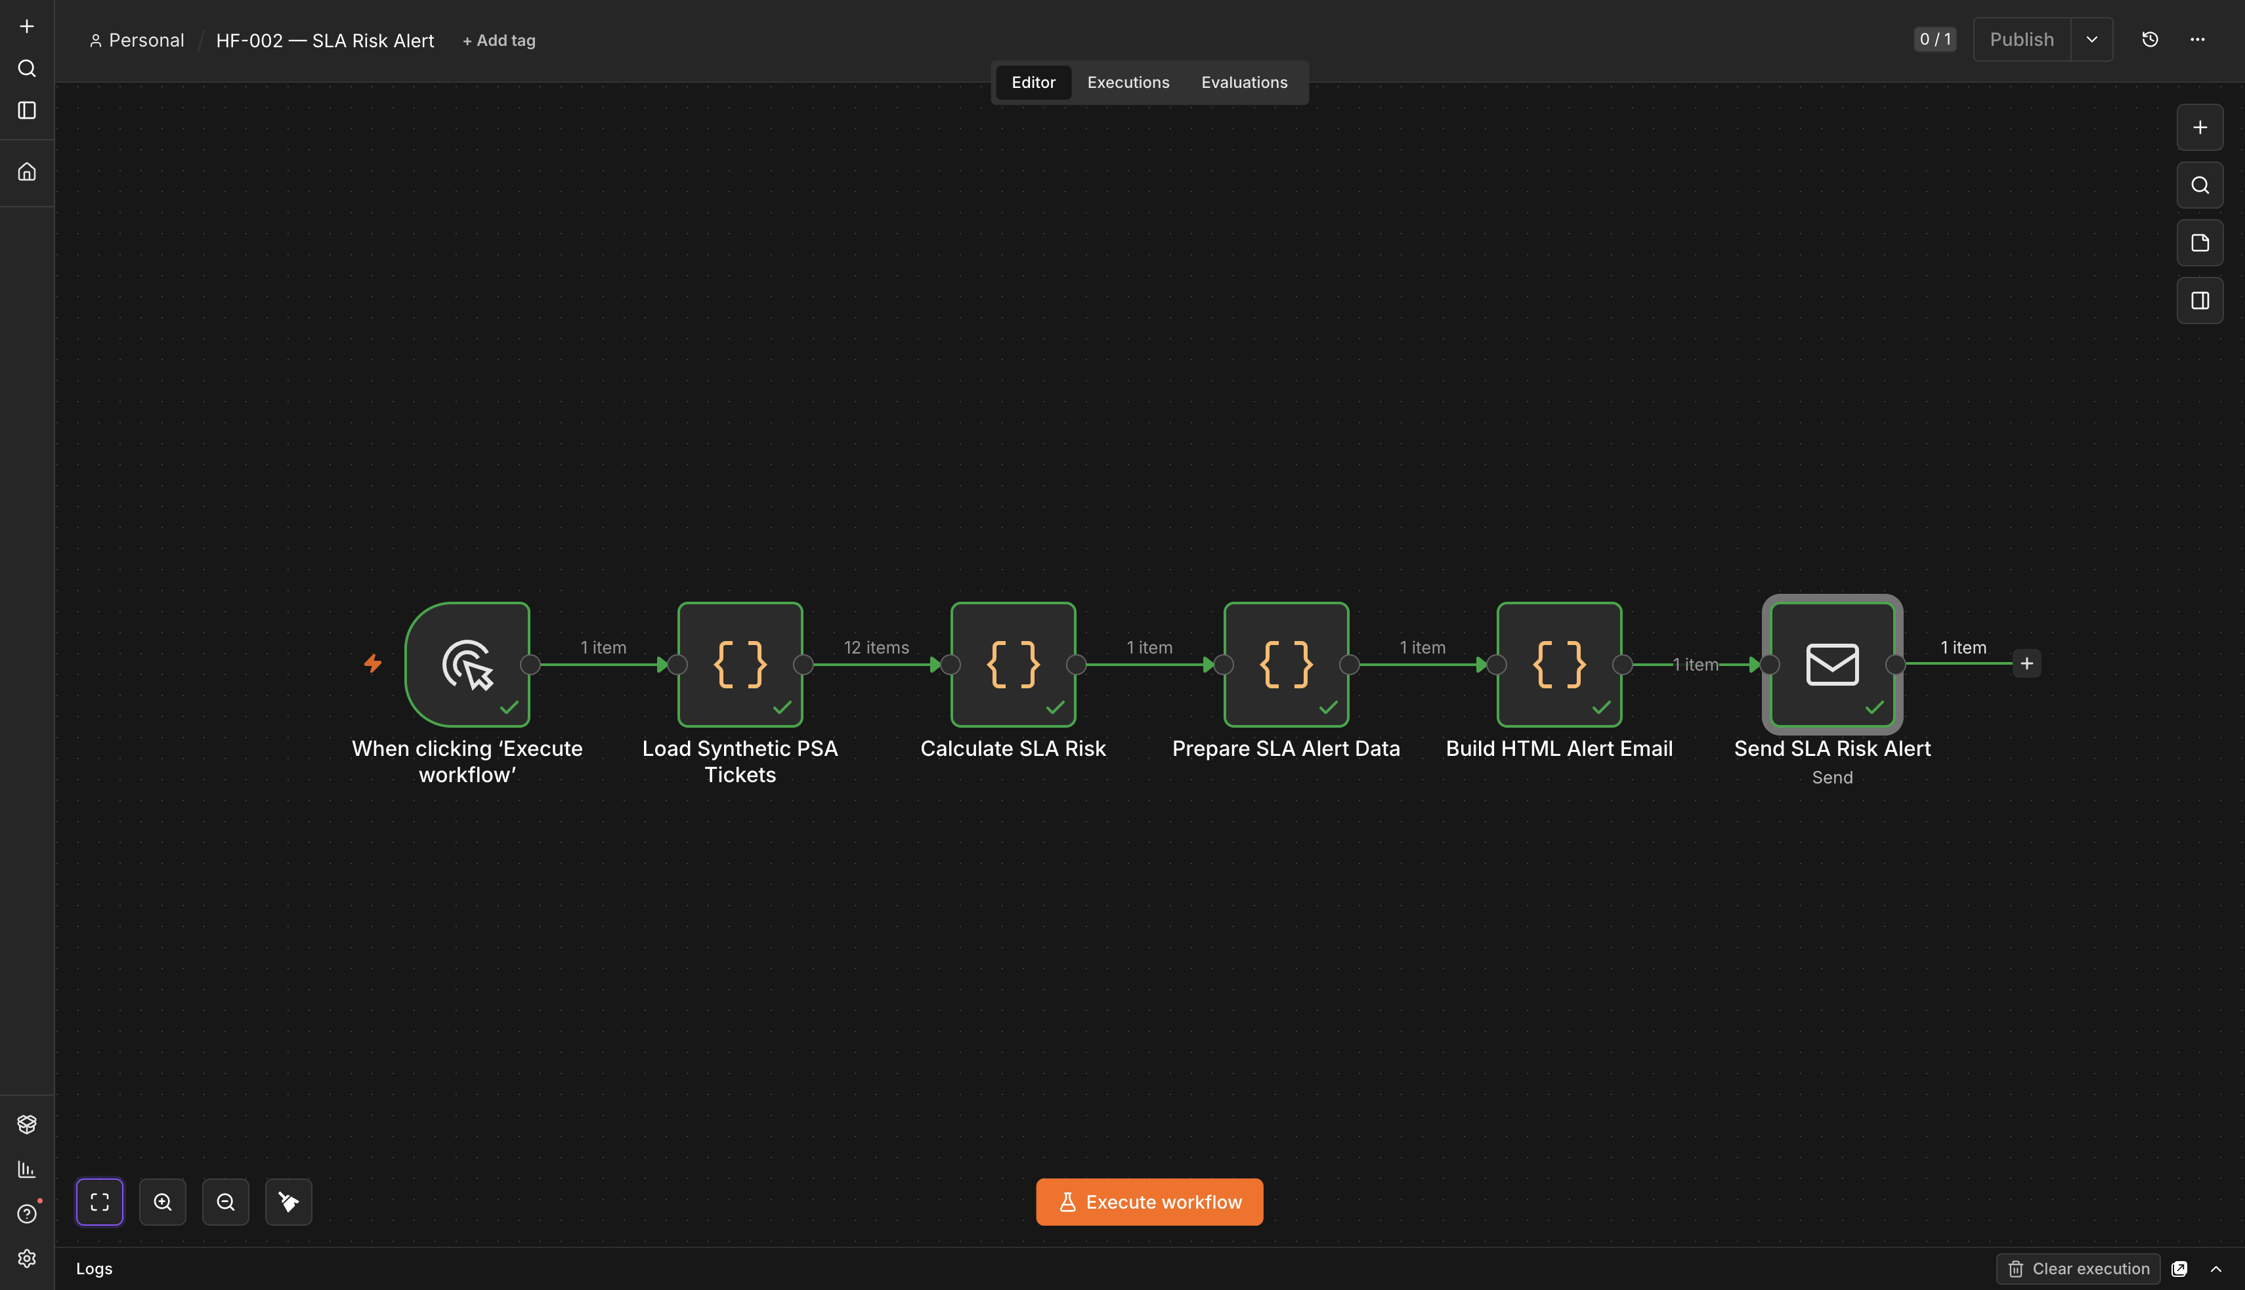Click Add tag link
Viewport: 2245px width, 1290px height.
(x=499, y=41)
